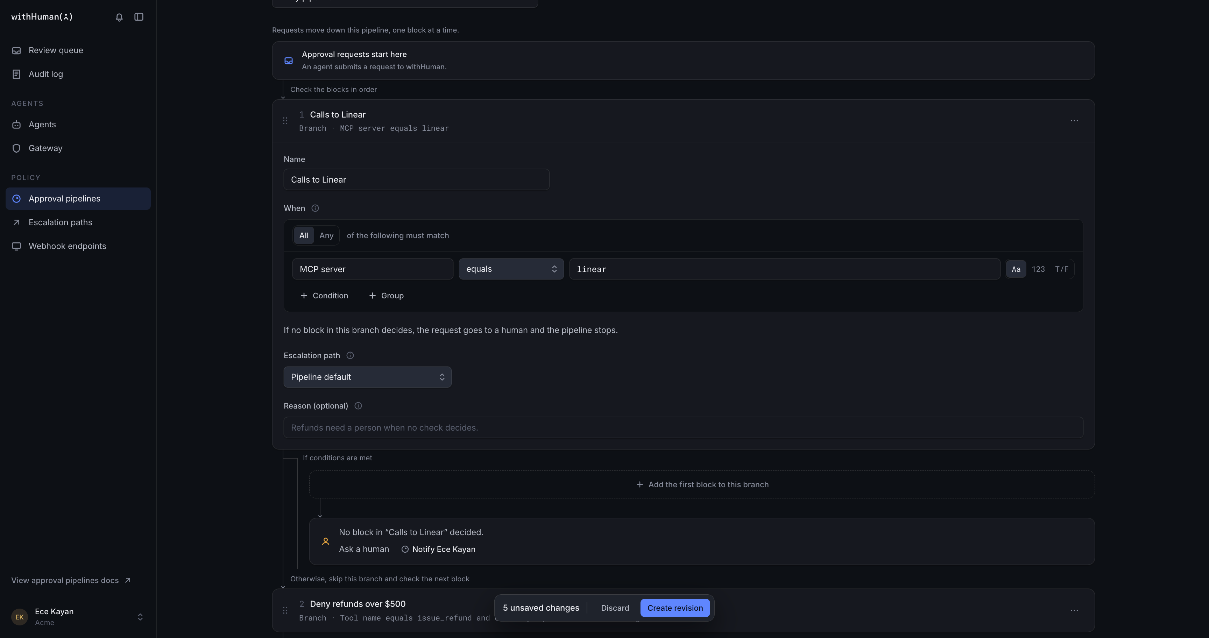1209x638 pixels.
Task: Switch match mode to Any
Action: point(326,235)
